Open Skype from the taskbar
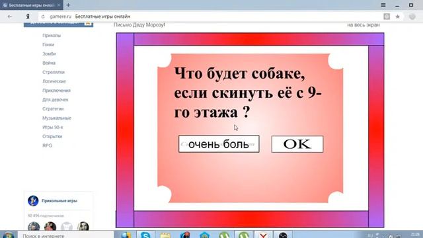The height and width of the screenshot is (238, 423). click(x=145, y=235)
